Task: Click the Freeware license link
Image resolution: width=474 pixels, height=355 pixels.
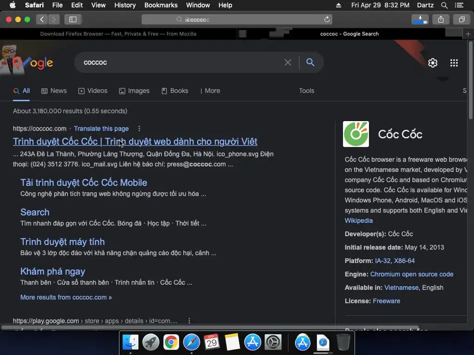Action: point(387,301)
